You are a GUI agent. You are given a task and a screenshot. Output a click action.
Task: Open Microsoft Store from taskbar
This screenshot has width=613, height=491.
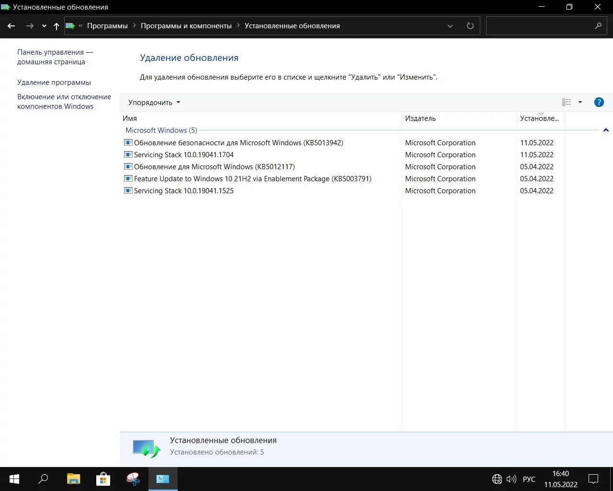coord(103,479)
